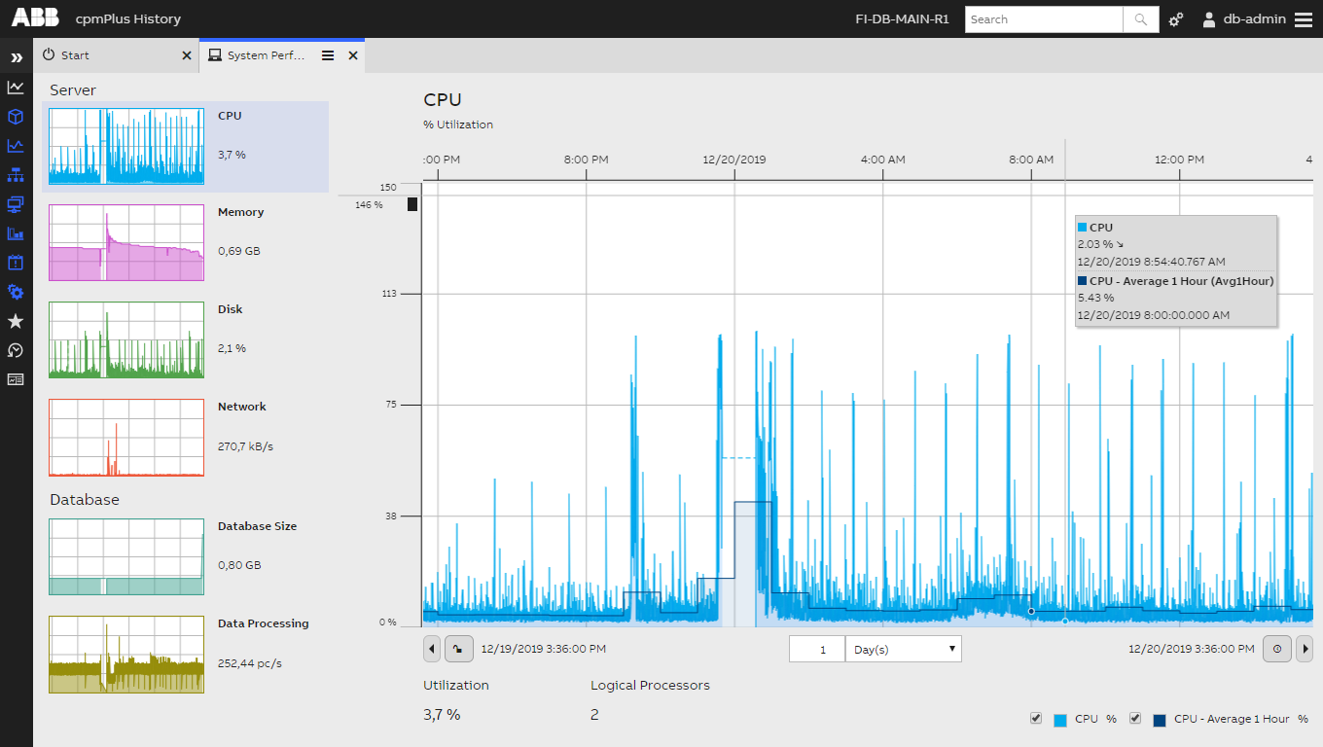
Task: Click the 12/20/2019 label on time axis
Action: point(734,160)
